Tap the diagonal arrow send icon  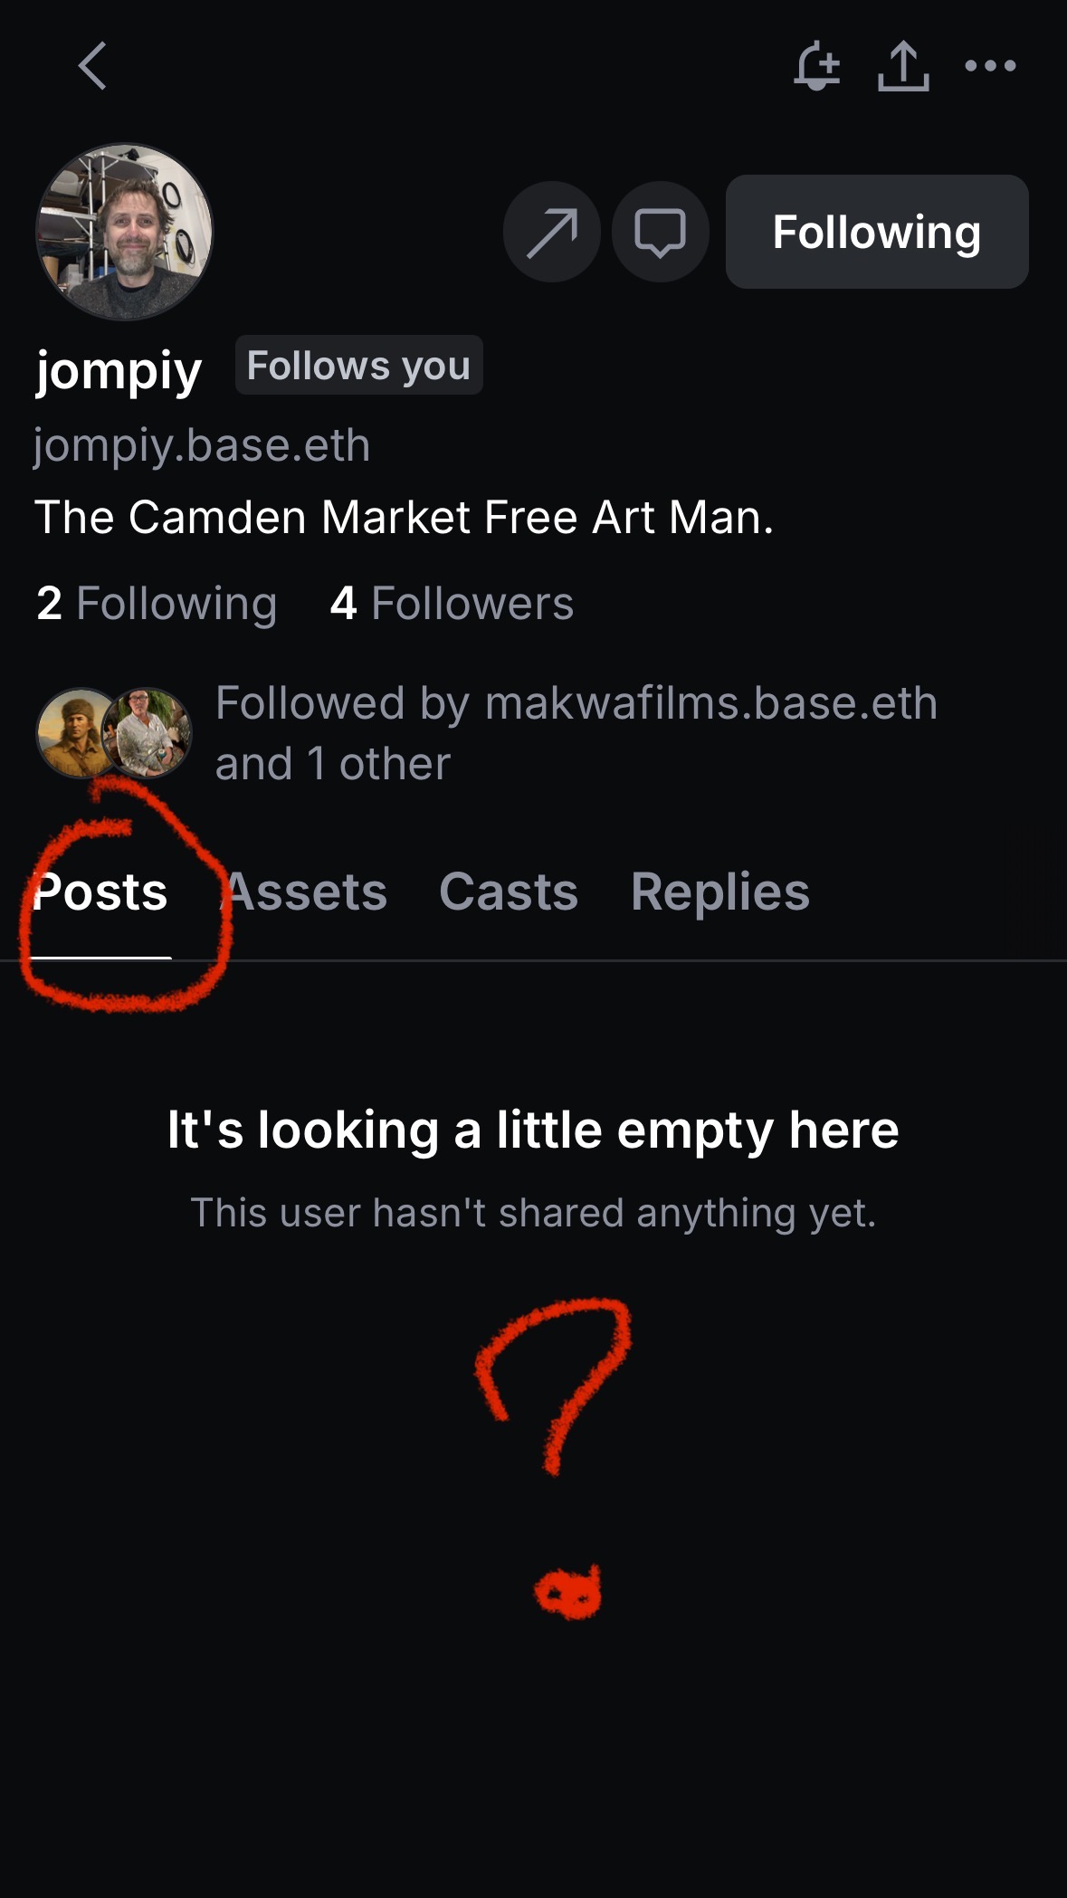tap(552, 233)
